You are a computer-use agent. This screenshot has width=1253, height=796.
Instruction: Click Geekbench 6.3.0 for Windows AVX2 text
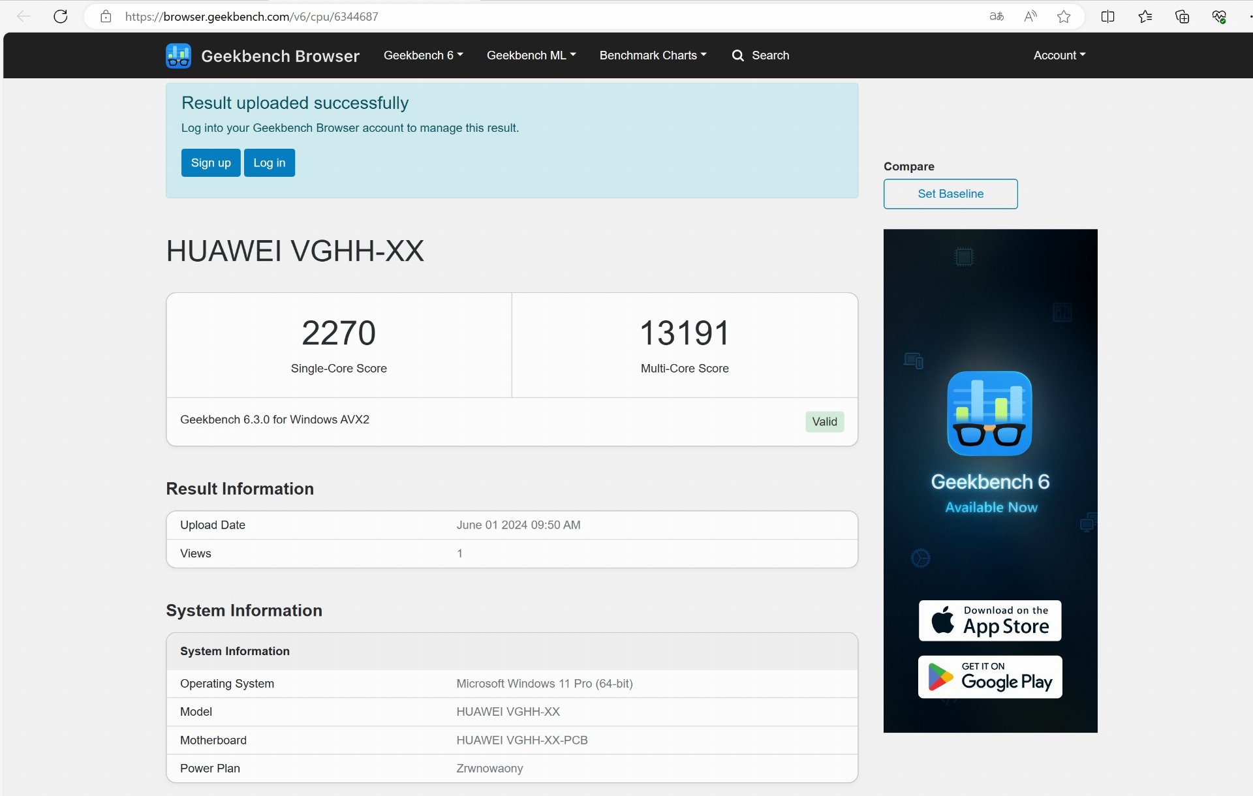(275, 420)
